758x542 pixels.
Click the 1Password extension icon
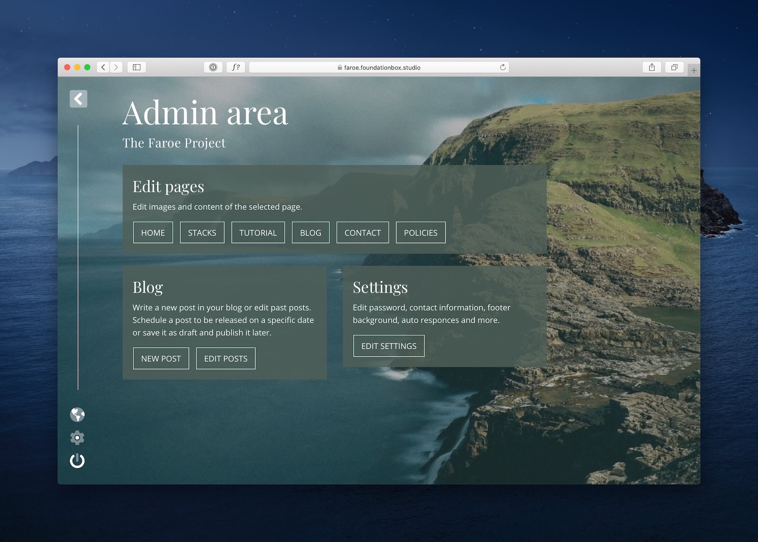pos(213,67)
